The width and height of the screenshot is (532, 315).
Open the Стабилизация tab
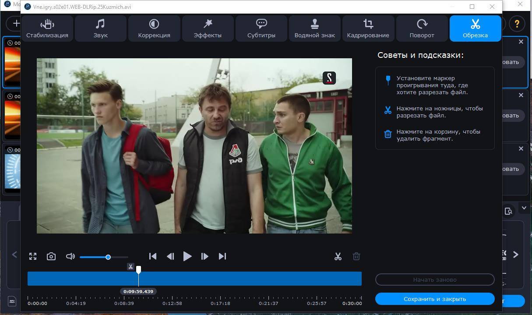pyautogui.click(x=47, y=28)
